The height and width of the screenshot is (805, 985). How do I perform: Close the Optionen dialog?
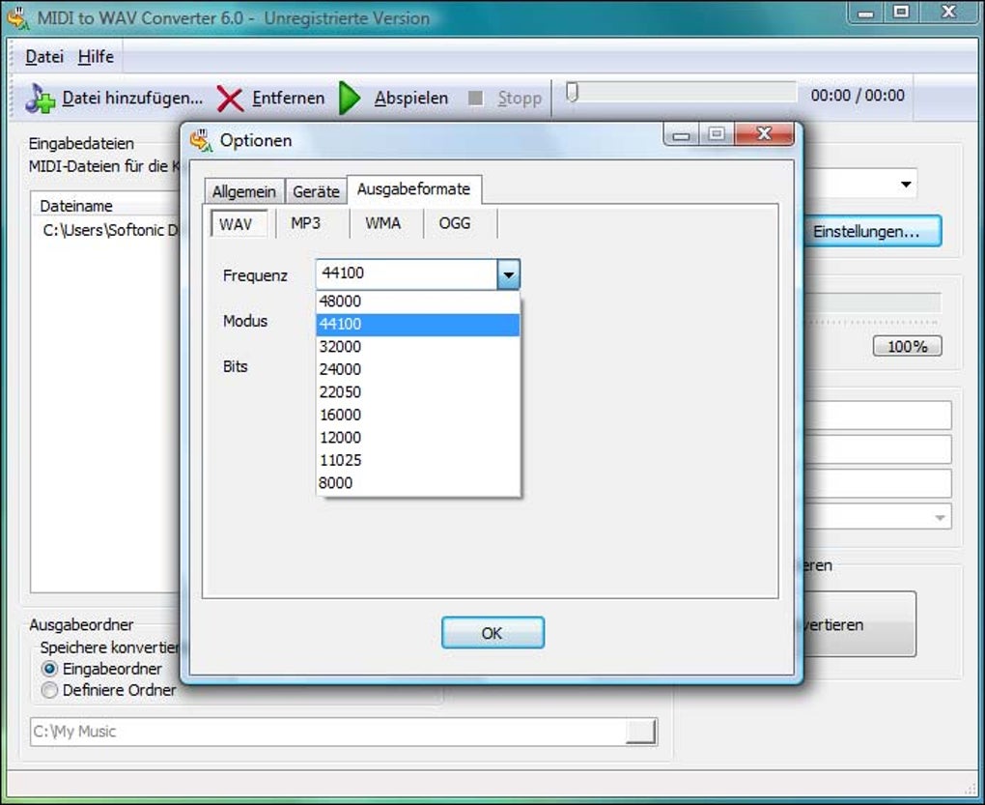click(764, 133)
